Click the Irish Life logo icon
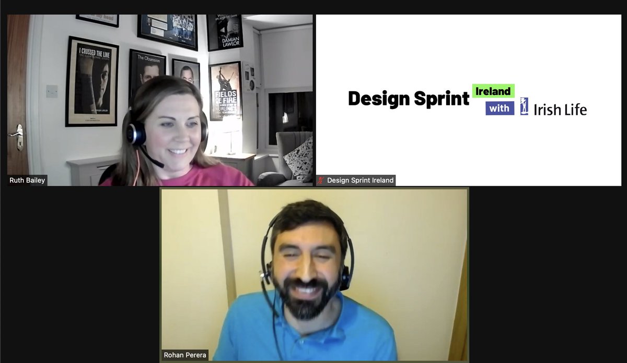Viewport: 627px width, 363px height. coord(524,106)
